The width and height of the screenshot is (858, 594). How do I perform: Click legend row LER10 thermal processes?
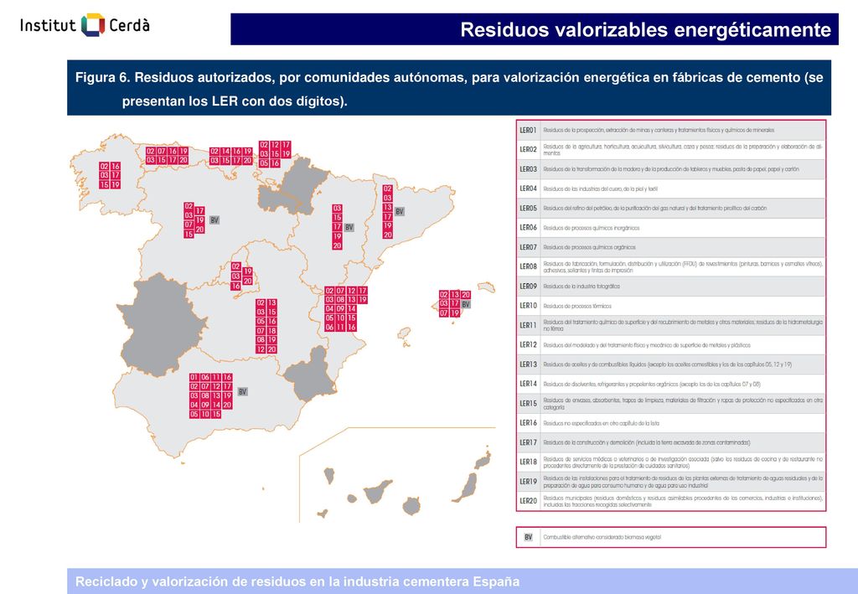pos(671,306)
